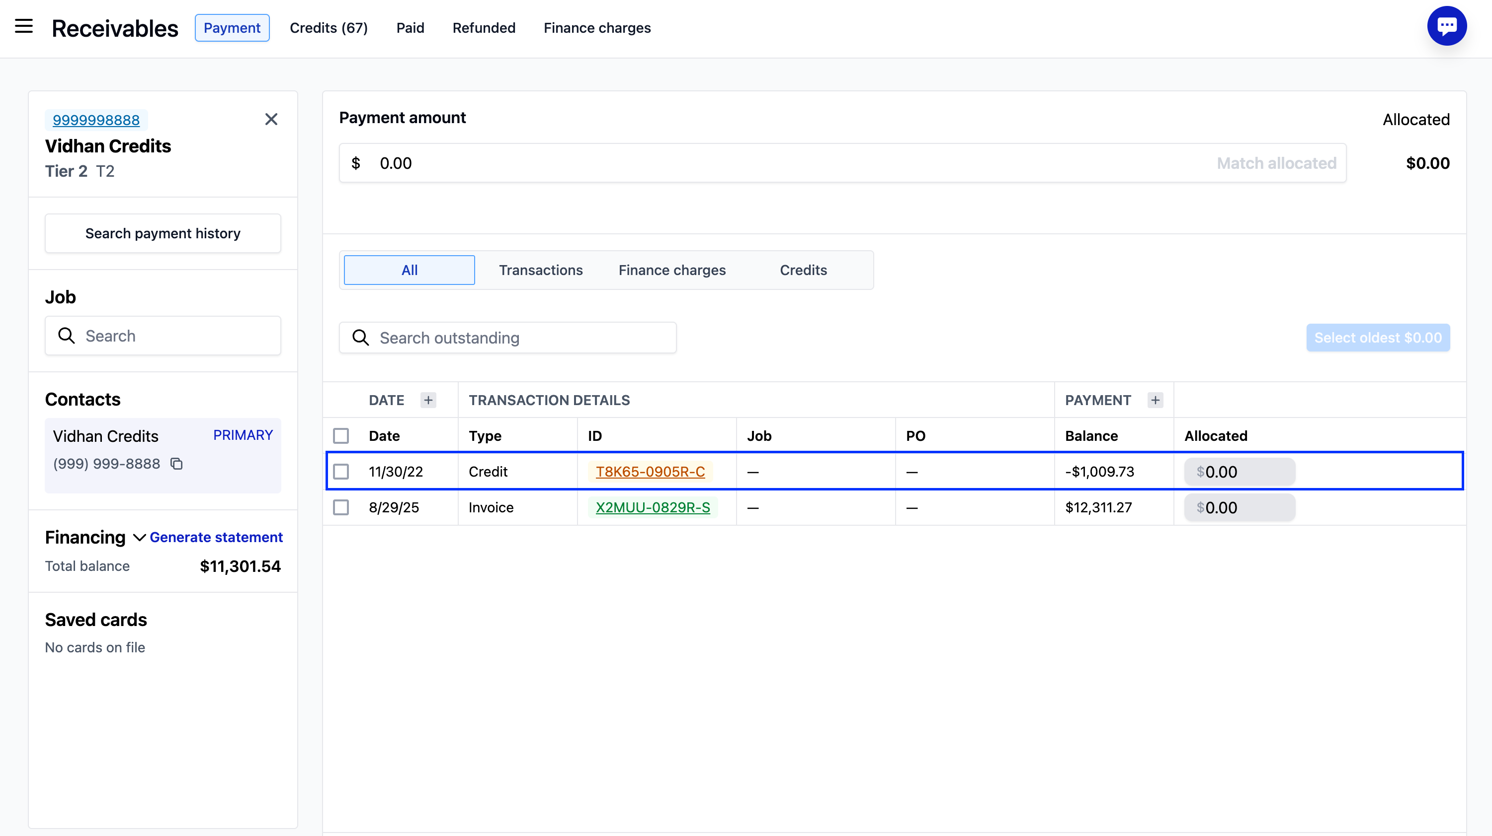Filter the list by Transactions
The image size is (1492, 836).
click(540, 270)
